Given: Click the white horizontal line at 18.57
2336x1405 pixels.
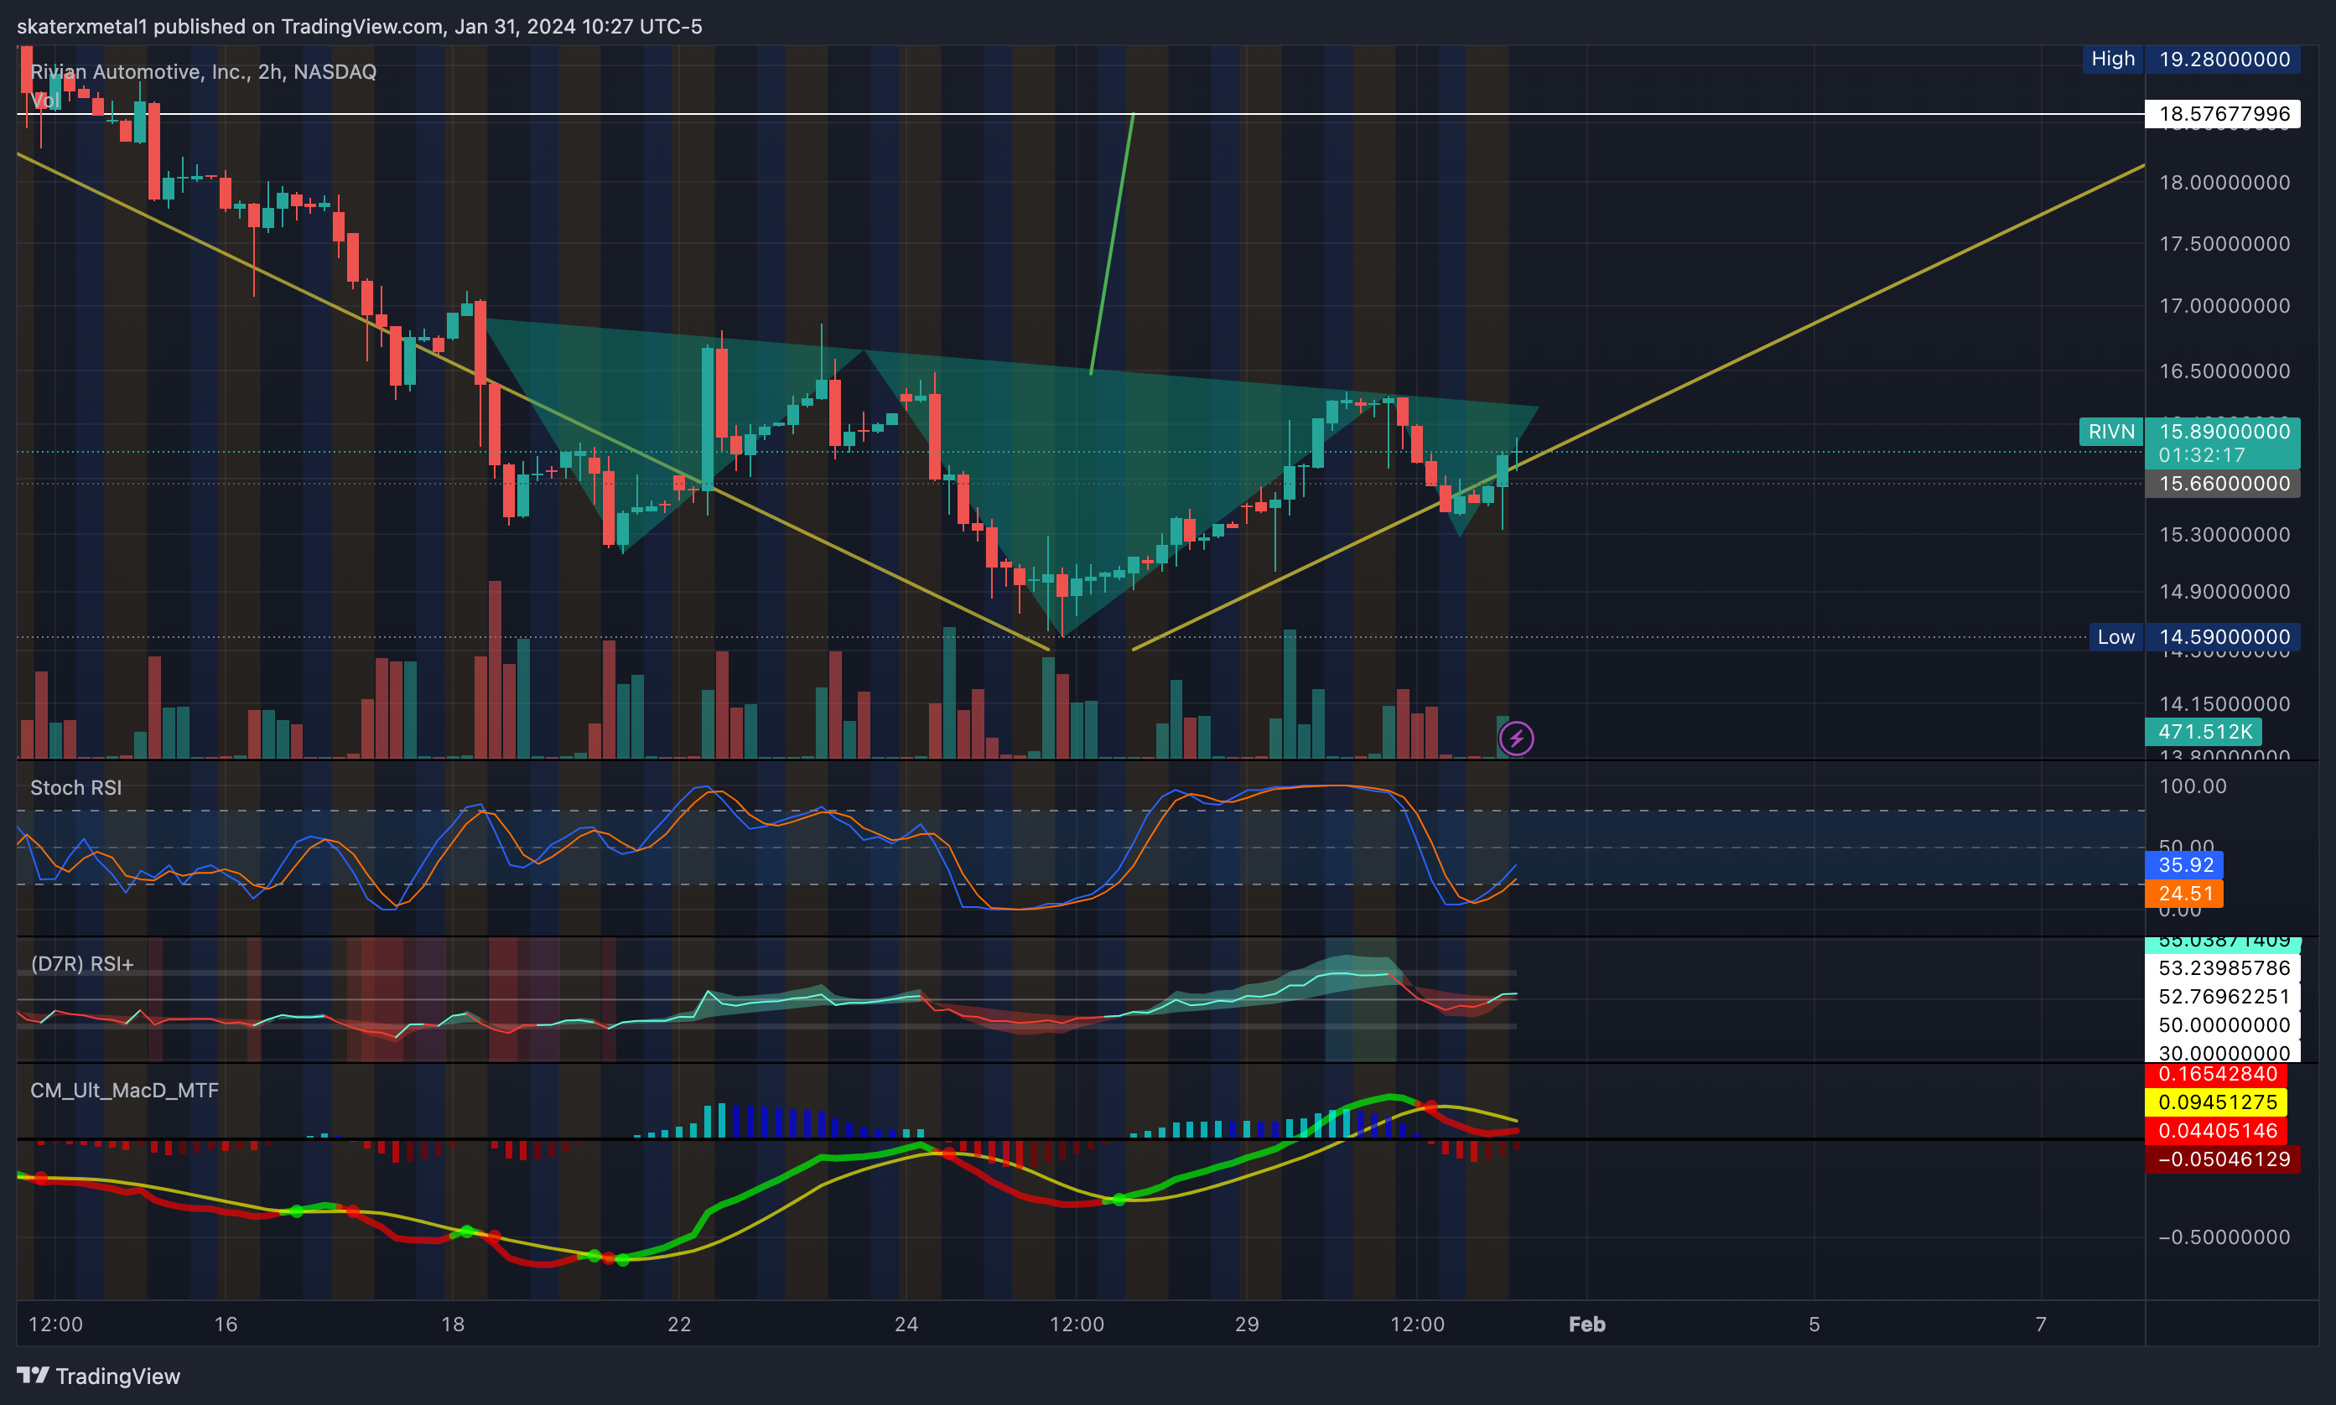Looking at the screenshot, I should tap(1079, 114).
